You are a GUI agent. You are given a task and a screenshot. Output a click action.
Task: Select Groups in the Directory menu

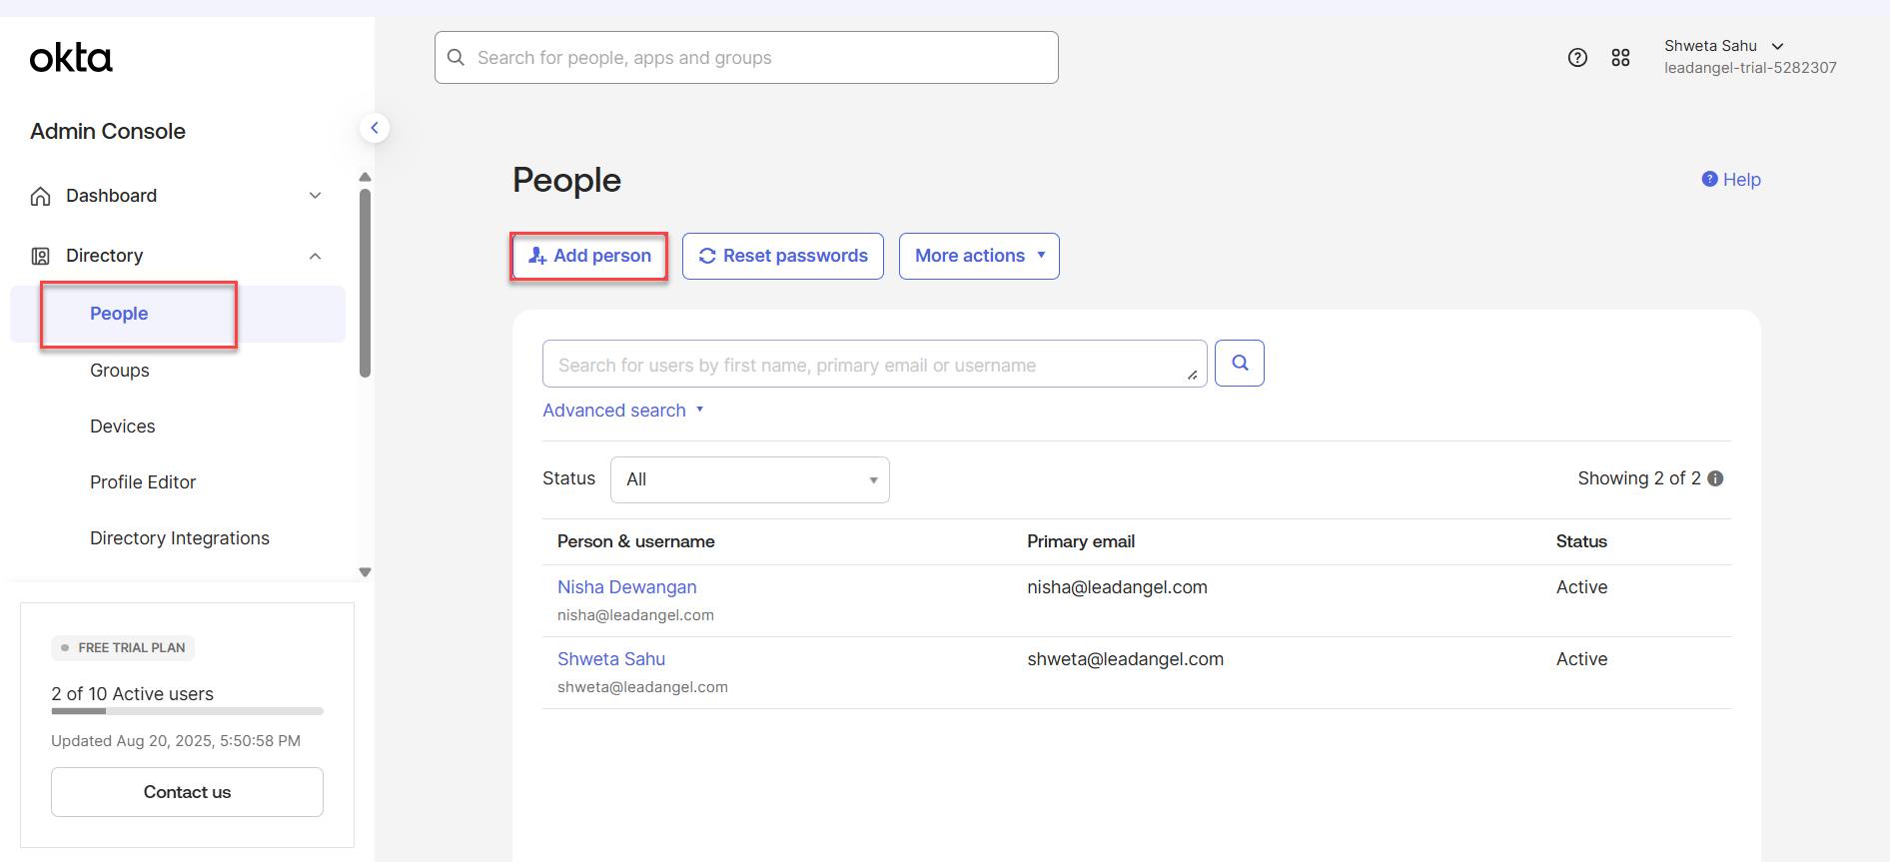click(x=120, y=371)
